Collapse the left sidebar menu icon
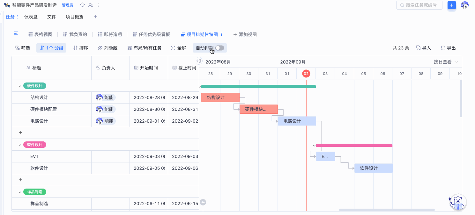The width and height of the screenshot is (475, 215). 16,34
